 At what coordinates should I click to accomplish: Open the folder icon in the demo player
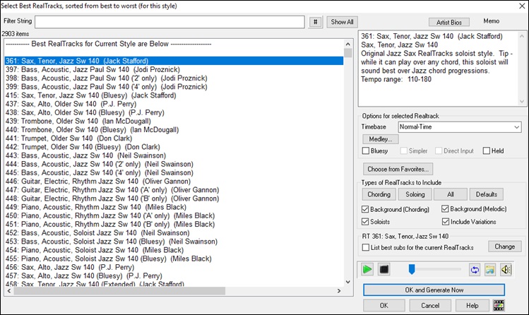pyautogui.click(x=490, y=270)
